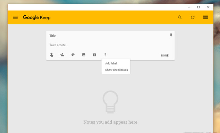Archive the note with the box icon
220x133 pixels.
(x=94, y=55)
